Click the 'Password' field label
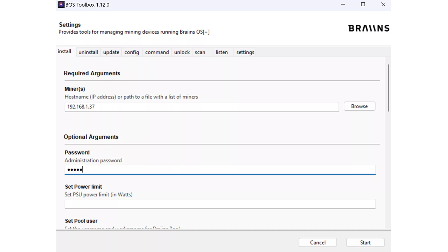Screen dimensions: 448x252 pos(77,153)
